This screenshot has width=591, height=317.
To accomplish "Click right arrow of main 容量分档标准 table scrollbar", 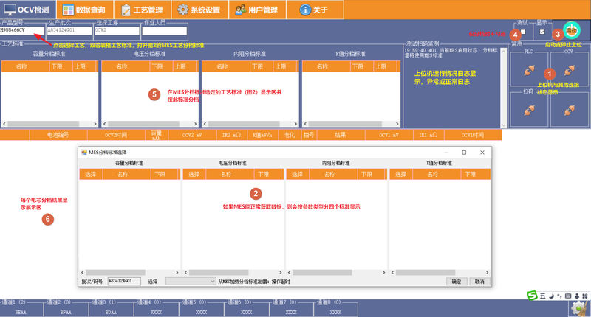I will 95,124.
